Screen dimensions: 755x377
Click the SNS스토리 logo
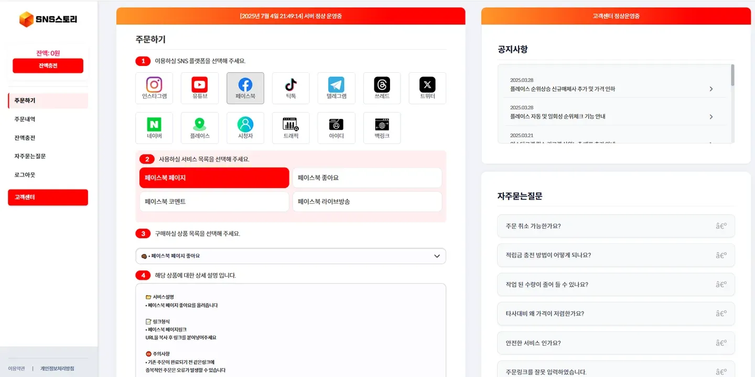48,19
